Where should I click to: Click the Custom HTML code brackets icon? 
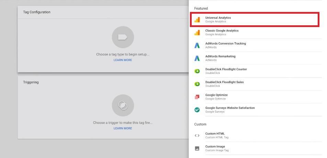click(197, 135)
